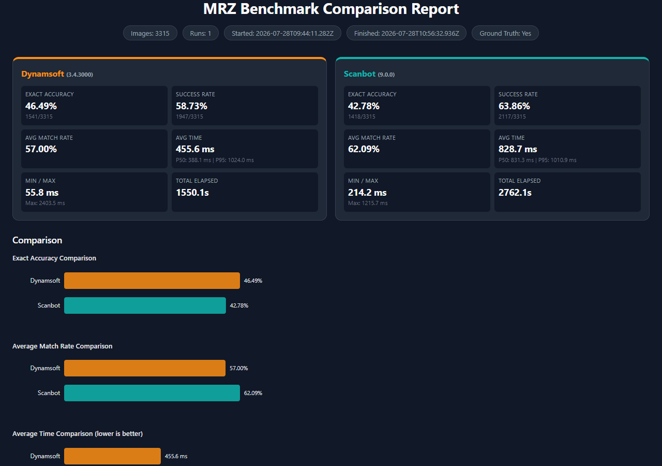
Task: Click Dynamsoft Max: 2403.5 ms text
Action: coord(45,203)
